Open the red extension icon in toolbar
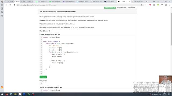 [150, 5]
